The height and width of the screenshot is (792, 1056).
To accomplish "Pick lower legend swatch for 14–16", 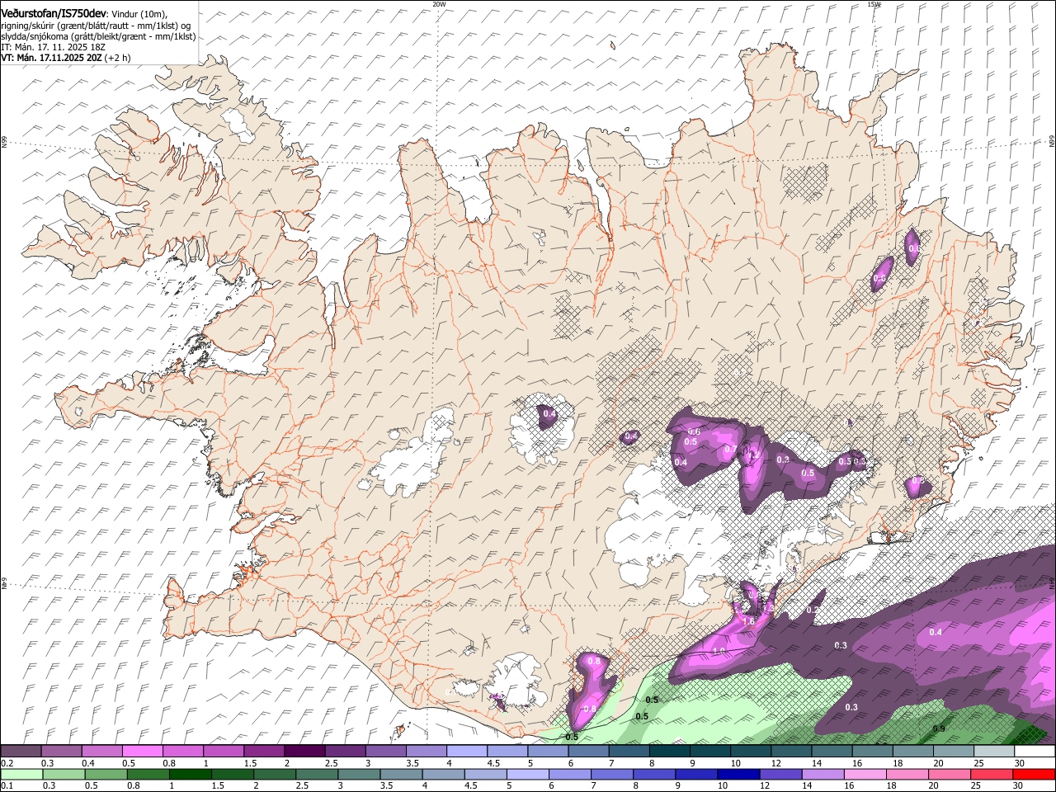I will tap(823, 775).
